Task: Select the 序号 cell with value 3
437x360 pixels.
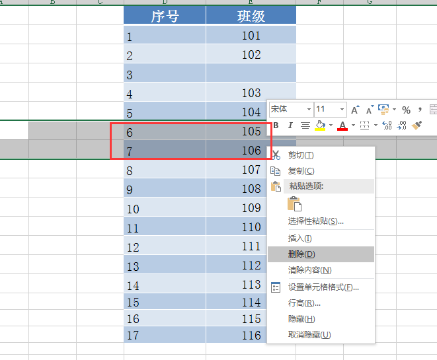Action: [165, 73]
